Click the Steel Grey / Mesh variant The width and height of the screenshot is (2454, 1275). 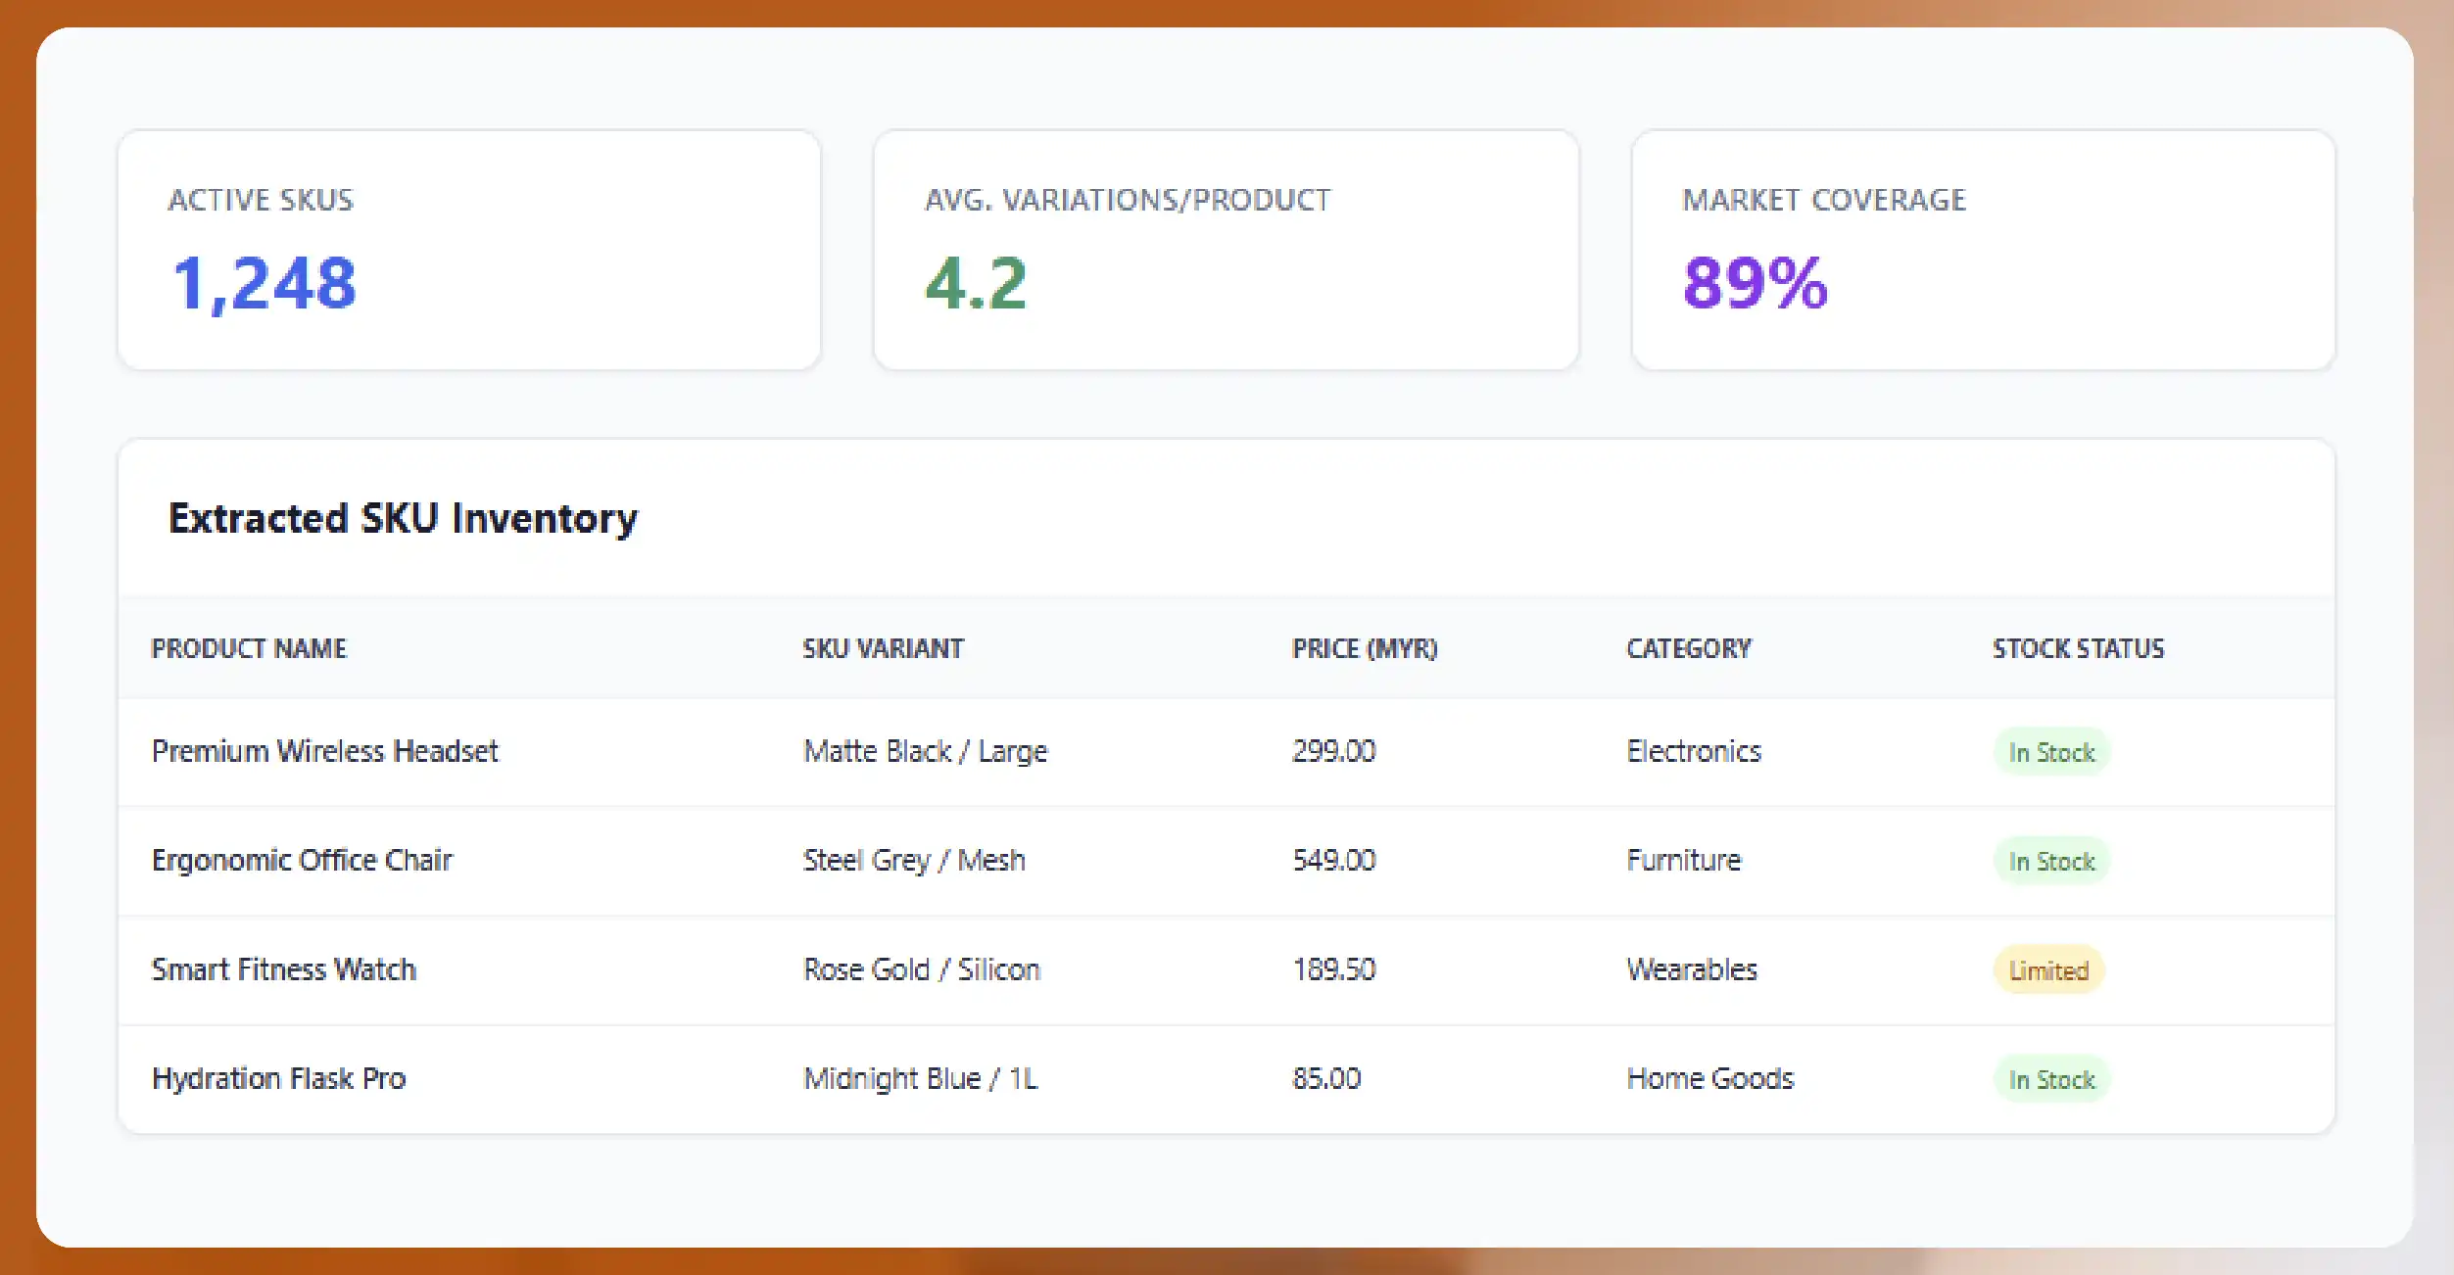(914, 860)
